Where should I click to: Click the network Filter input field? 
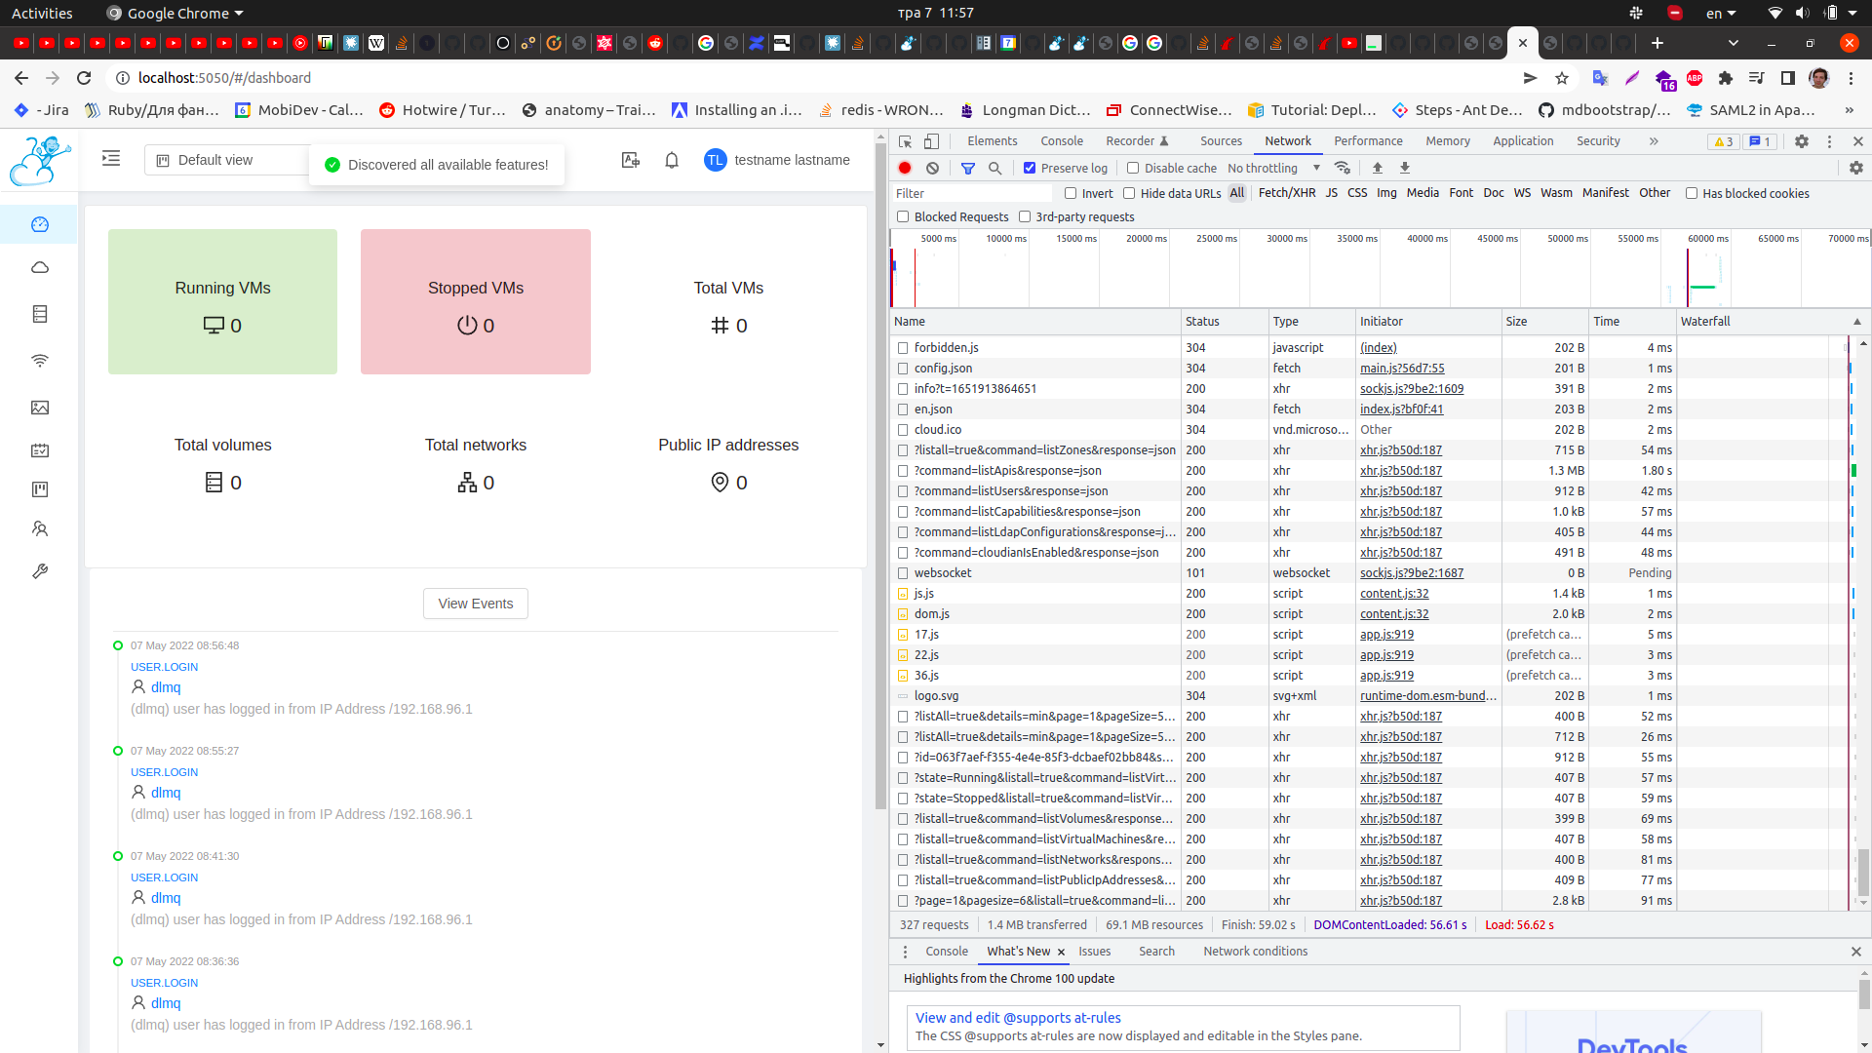970,193
